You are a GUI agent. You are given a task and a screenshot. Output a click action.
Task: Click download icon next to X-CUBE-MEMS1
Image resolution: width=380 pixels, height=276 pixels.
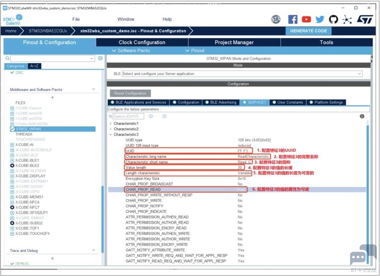(12, 197)
